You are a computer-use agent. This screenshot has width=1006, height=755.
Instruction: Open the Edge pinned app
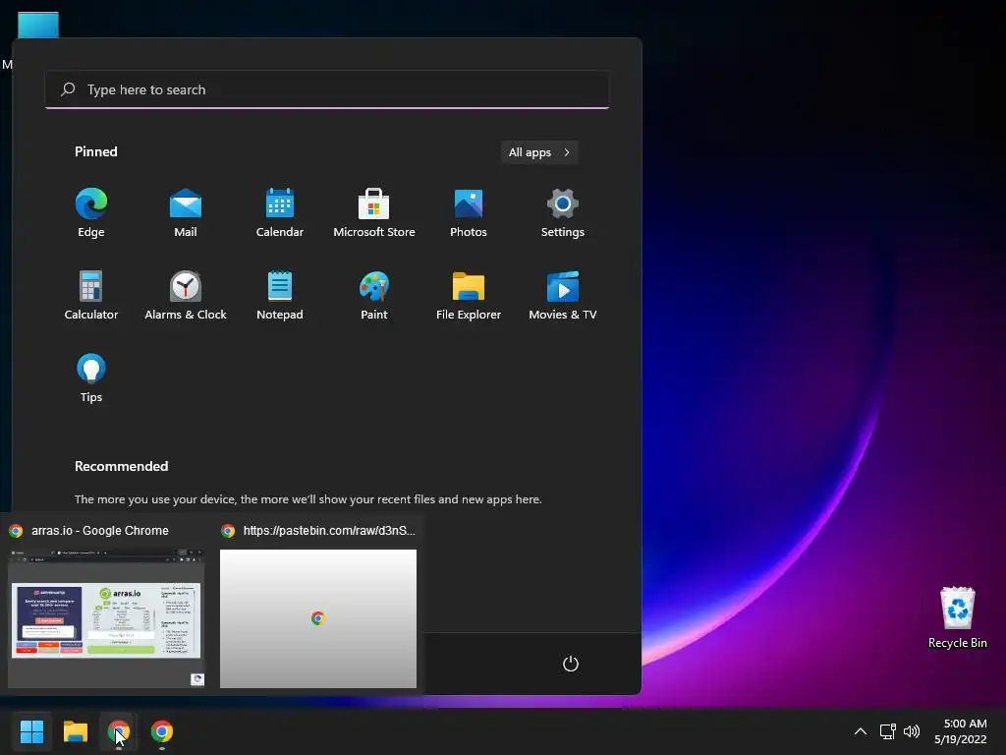[91, 213]
